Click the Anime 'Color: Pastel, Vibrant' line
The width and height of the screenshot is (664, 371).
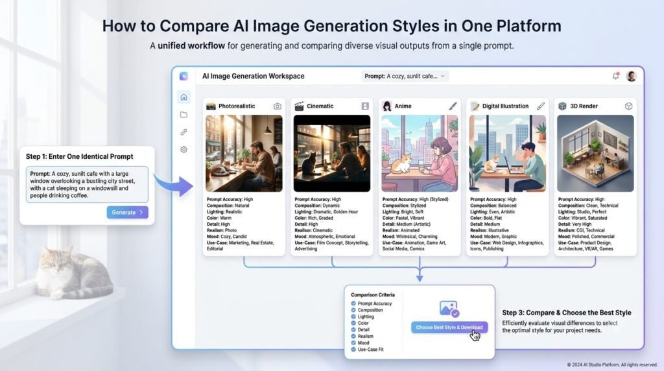coord(403,218)
